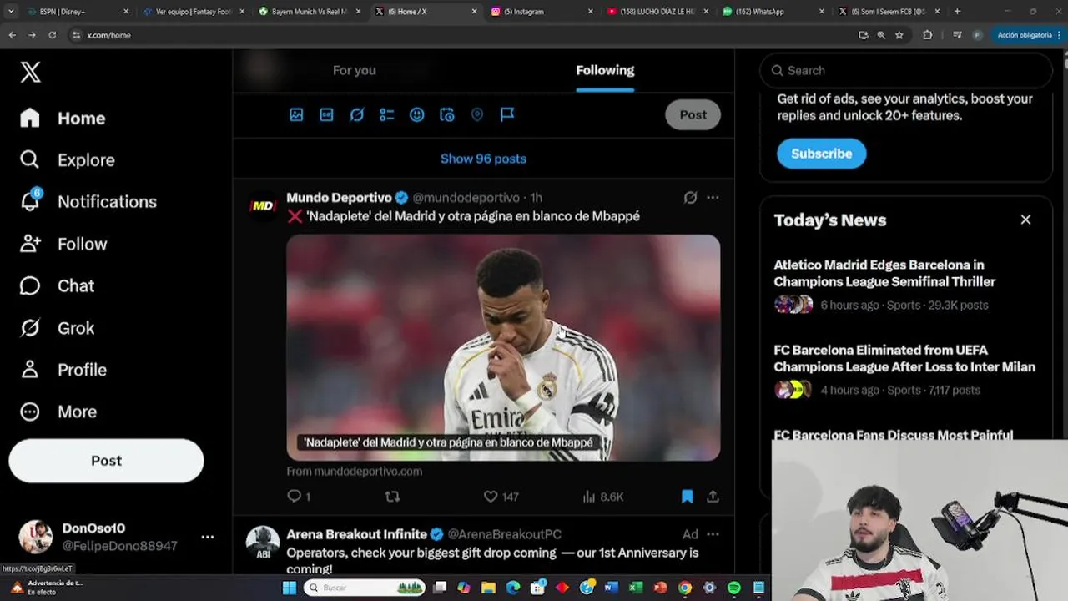Open more options on Mundo Deportivo post
Screen dimensions: 1068x601
[x=713, y=198]
